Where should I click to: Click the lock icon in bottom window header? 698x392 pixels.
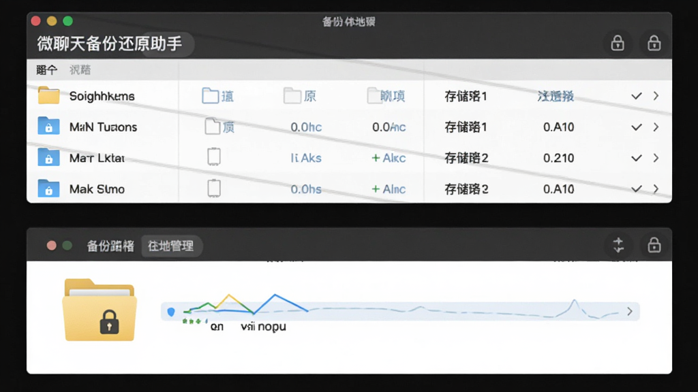[x=654, y=245]
